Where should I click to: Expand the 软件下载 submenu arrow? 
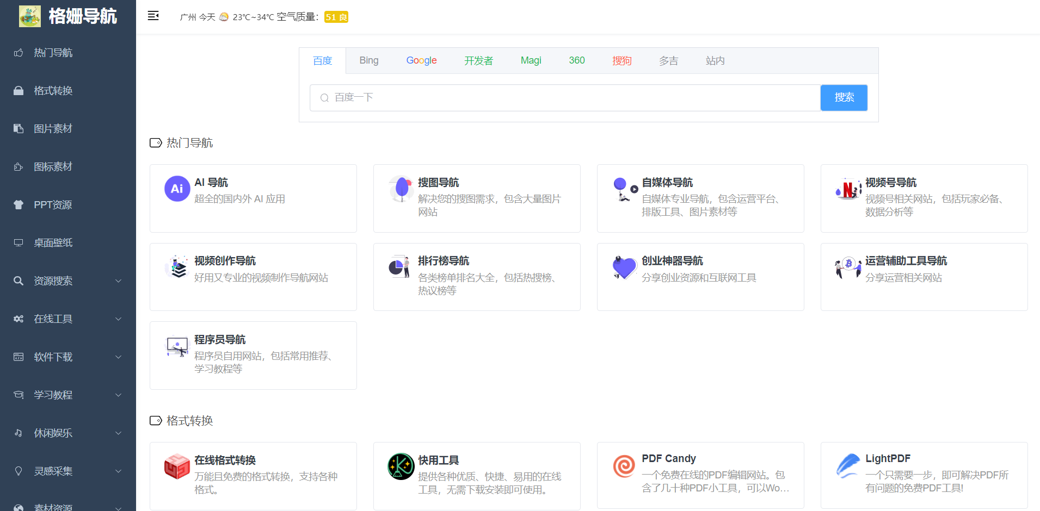pos(118,357)
